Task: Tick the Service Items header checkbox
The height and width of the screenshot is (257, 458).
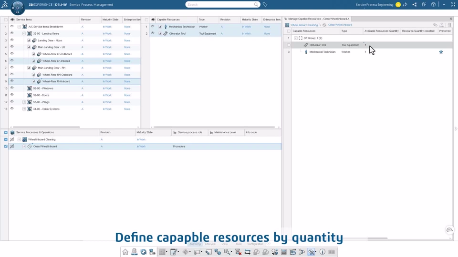Action: 6,20
